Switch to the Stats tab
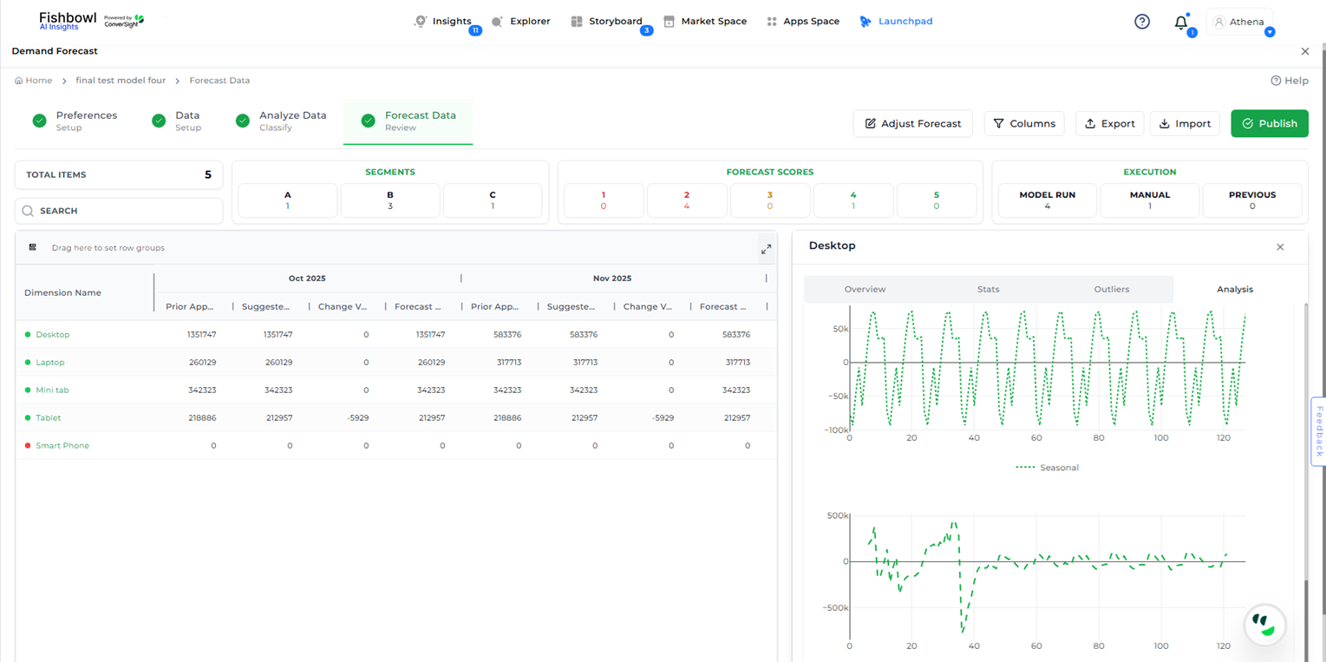 pos(988,290)
